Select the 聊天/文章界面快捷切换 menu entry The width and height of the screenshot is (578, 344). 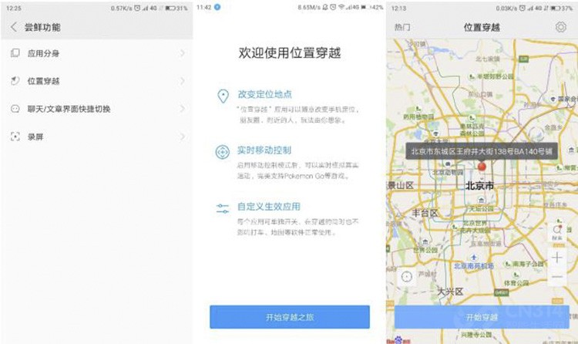(69, 109)
